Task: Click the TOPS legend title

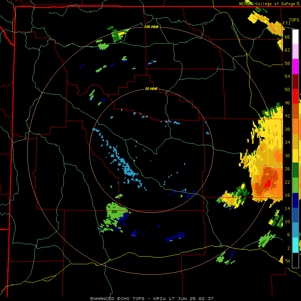Action: (294, 20)
